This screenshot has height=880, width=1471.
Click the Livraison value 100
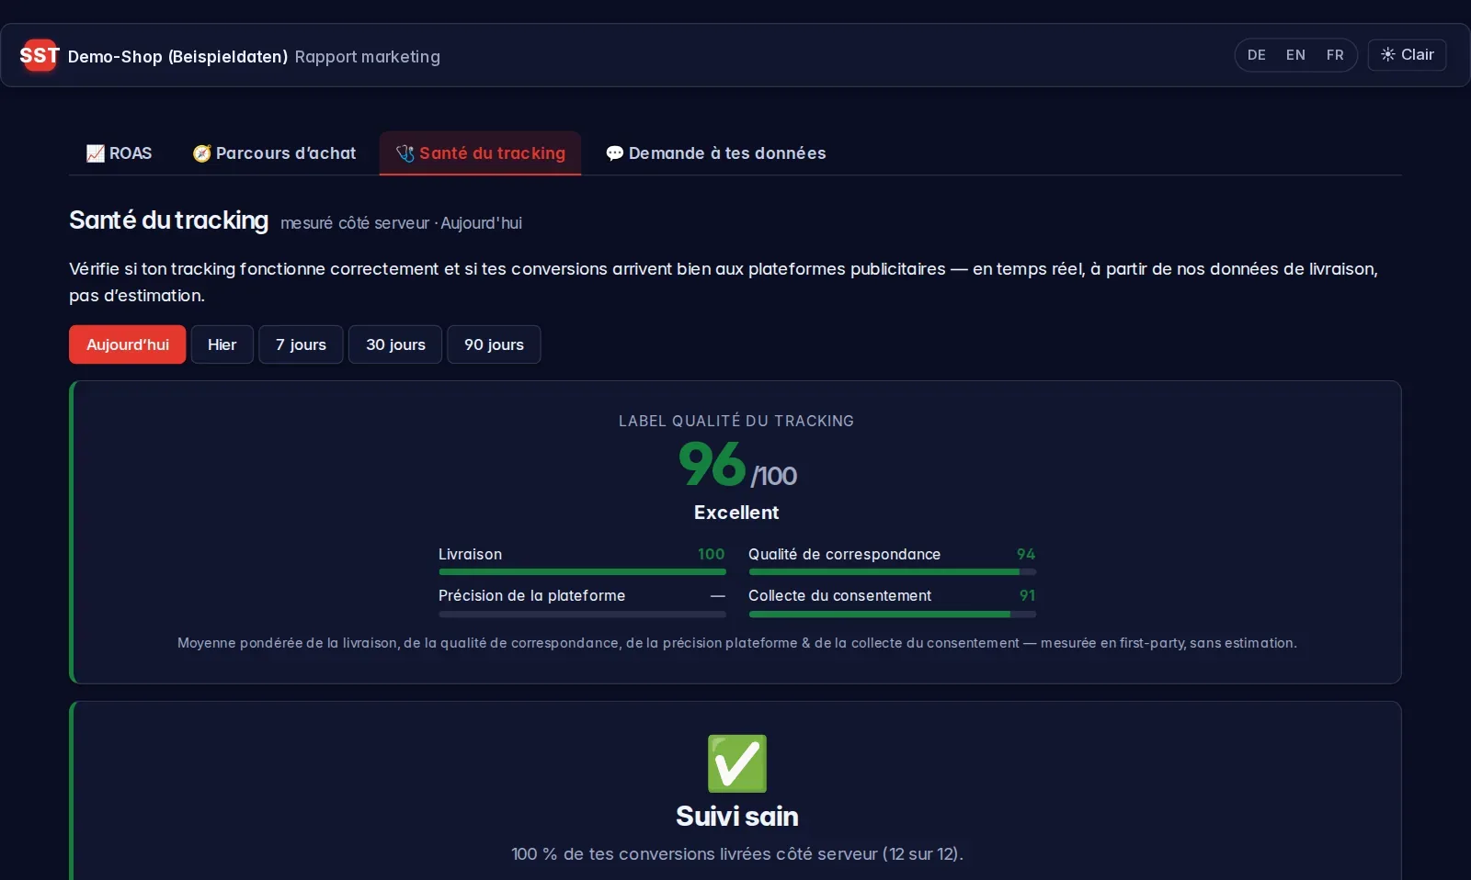point(711,554)
